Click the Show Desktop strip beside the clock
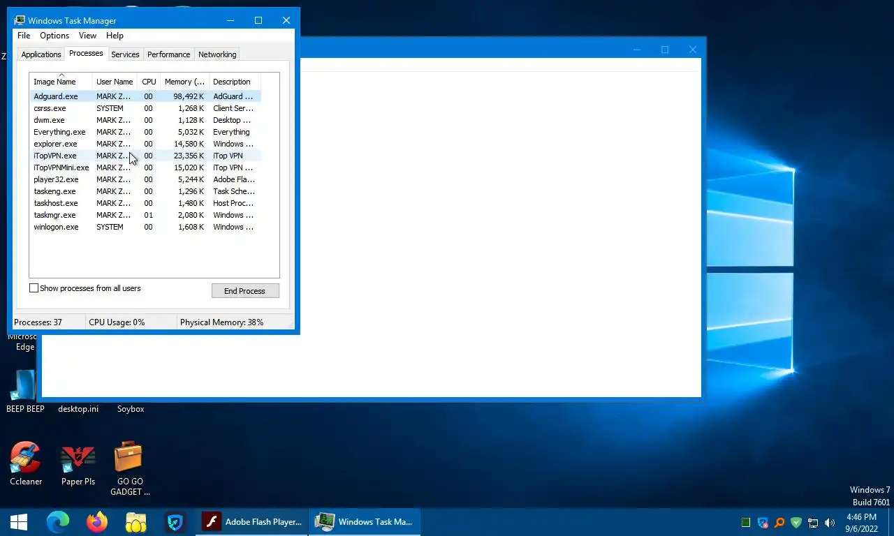The width and height of the screenshot is (894, 536). tap(891, 521)
